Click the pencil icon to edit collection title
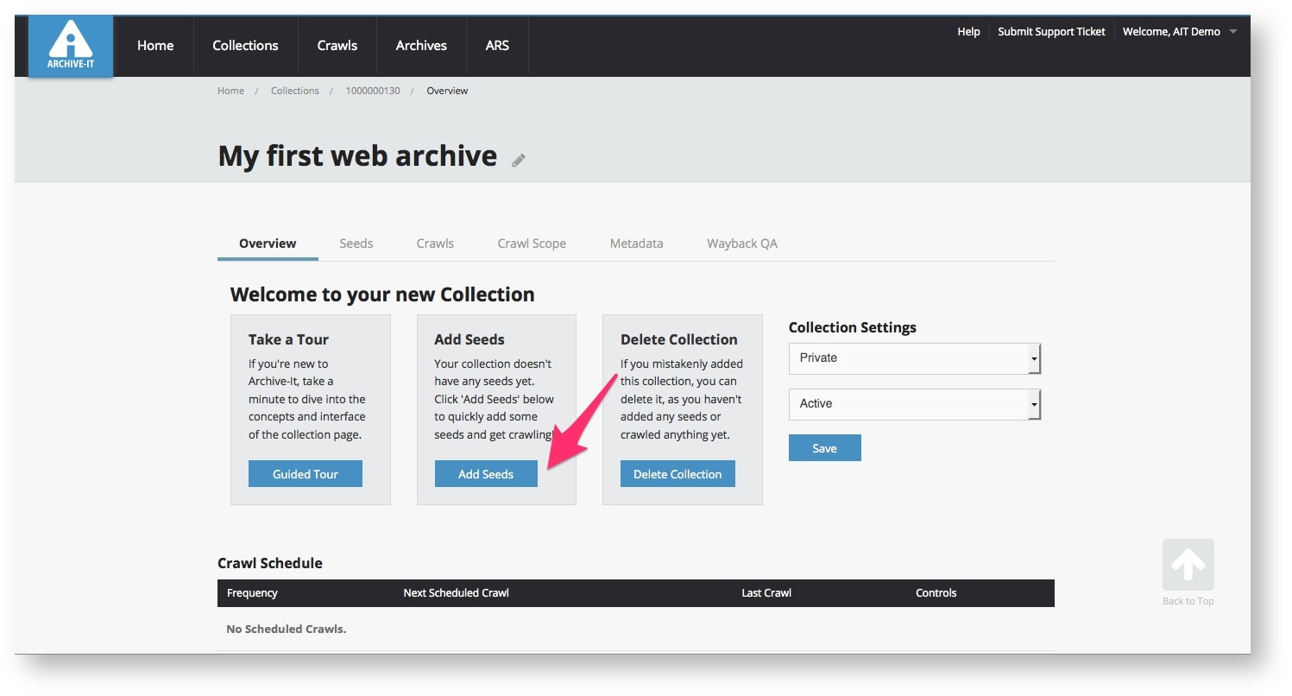 pos(518,160)
